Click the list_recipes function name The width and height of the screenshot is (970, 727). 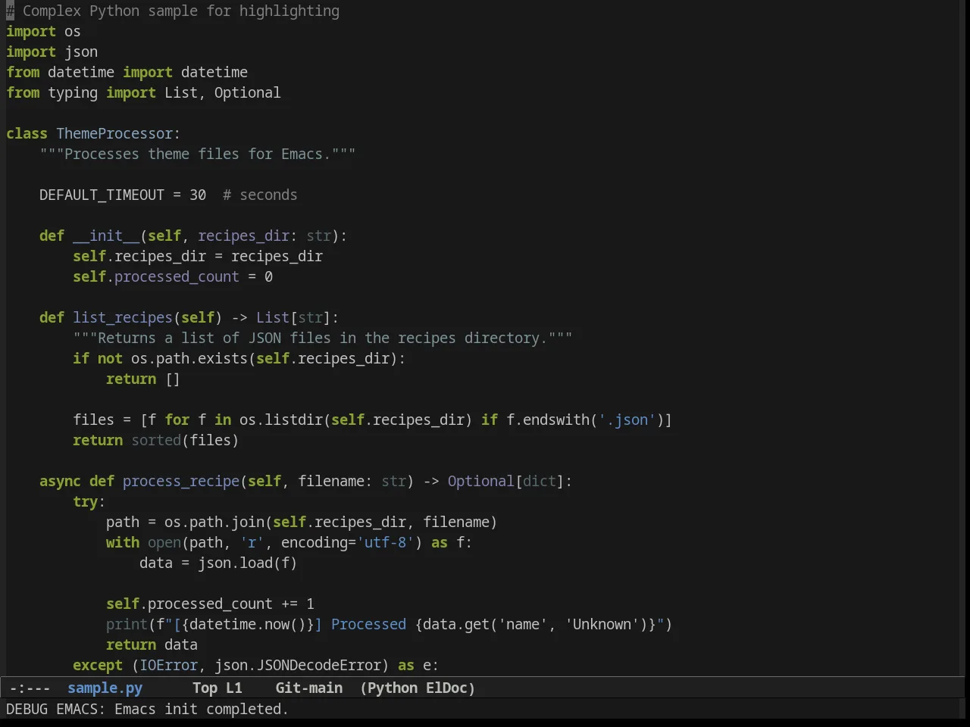tap(123, 317)
